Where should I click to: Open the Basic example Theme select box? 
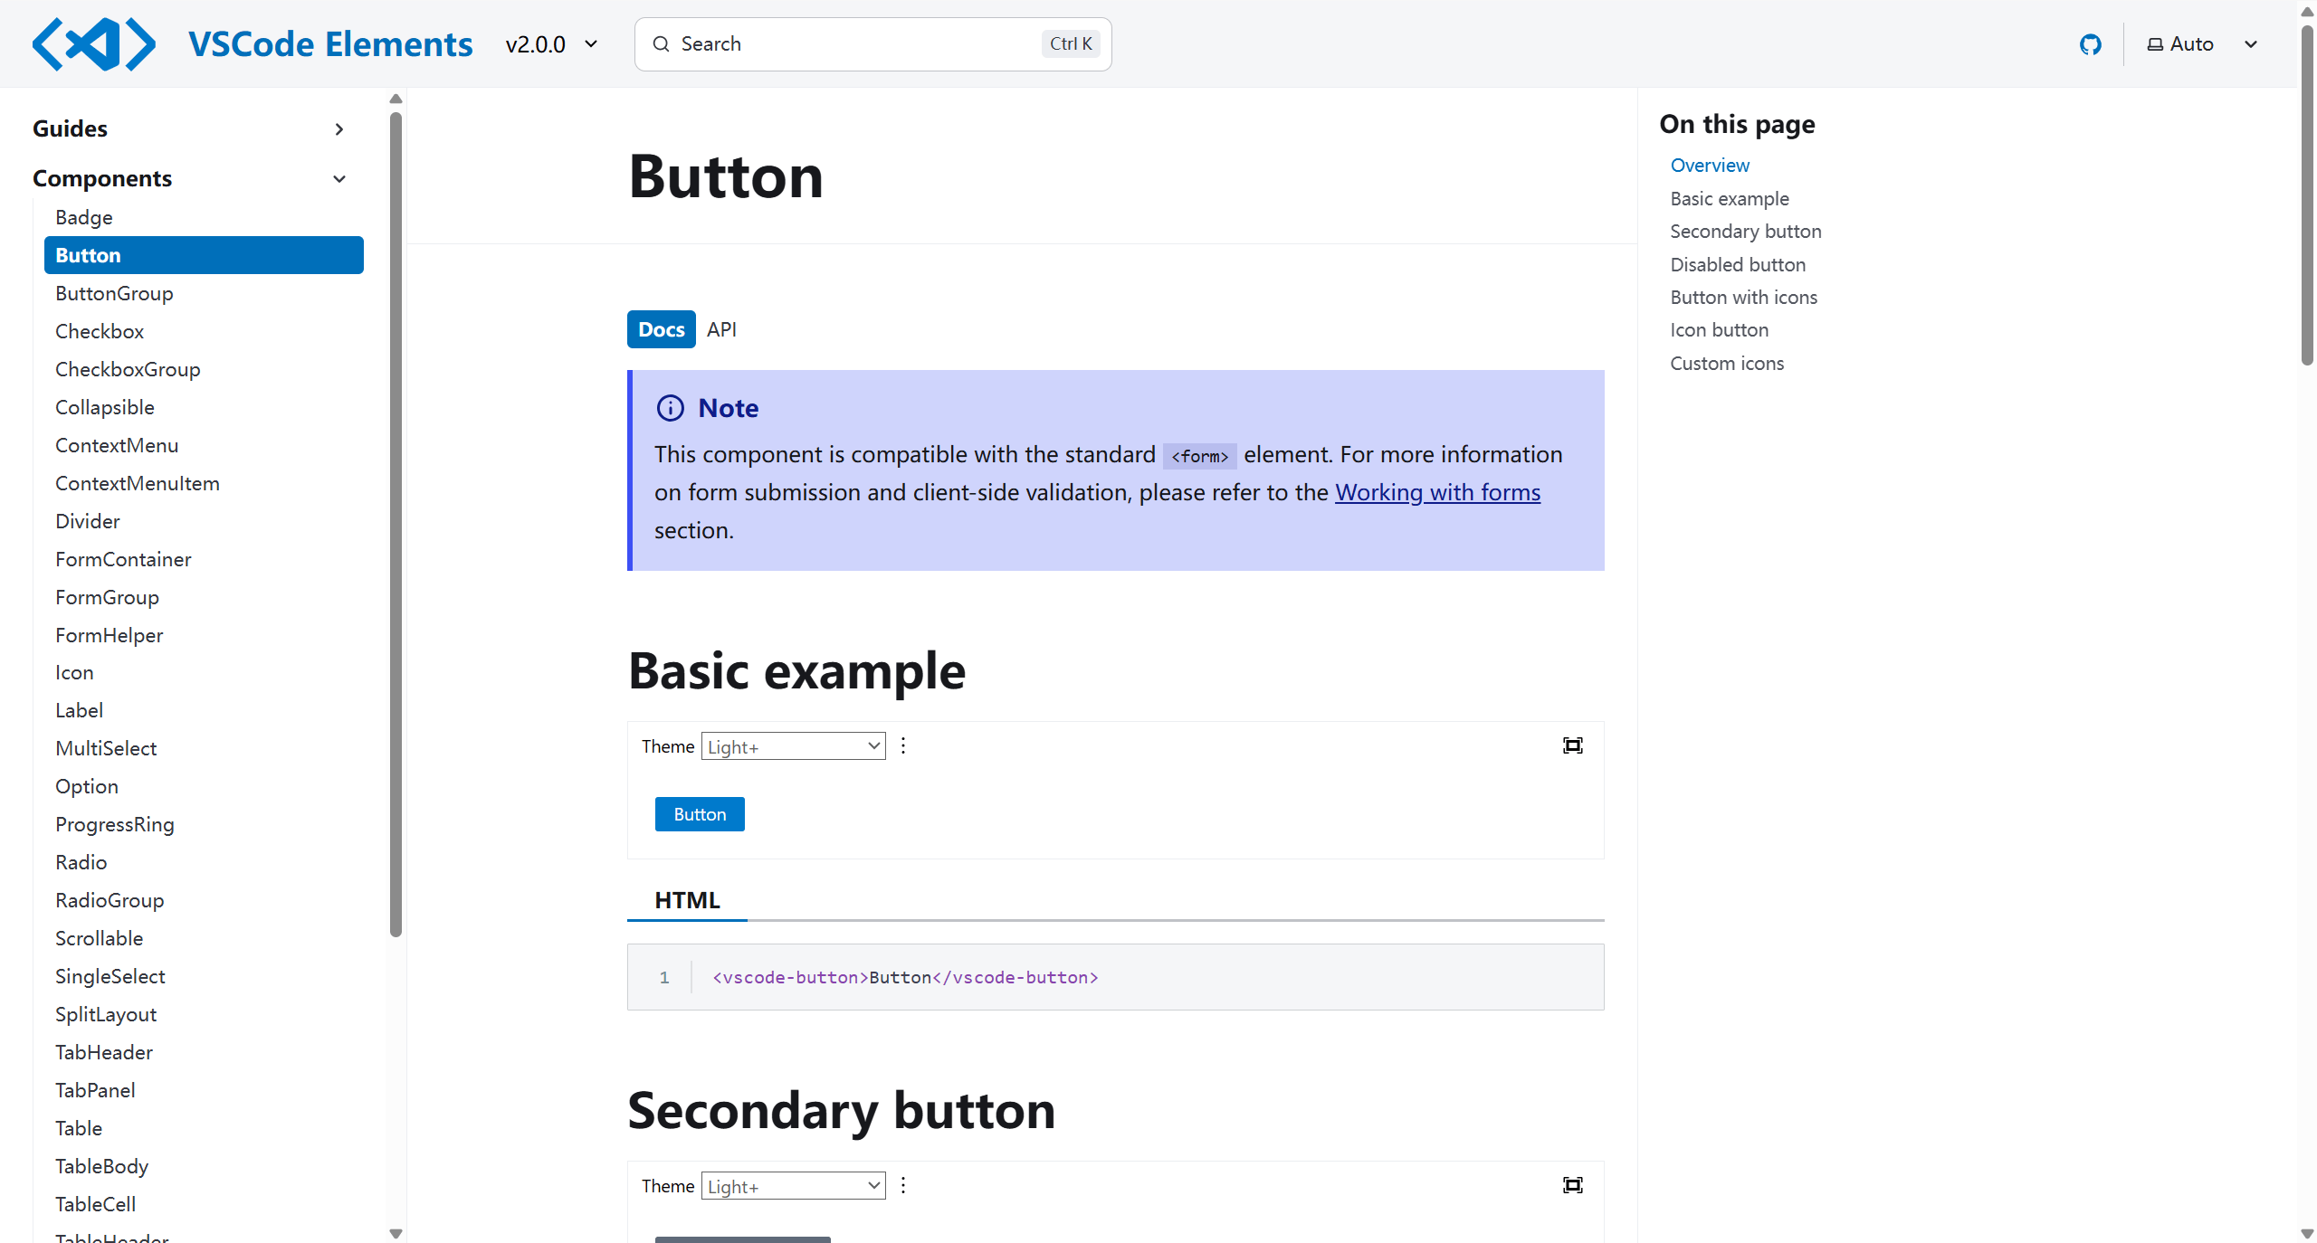793,746
